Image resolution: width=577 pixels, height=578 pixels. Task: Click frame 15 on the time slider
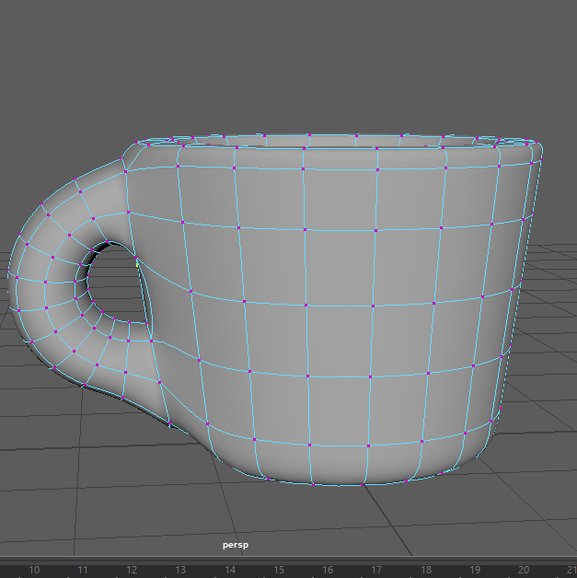point(278,570)
